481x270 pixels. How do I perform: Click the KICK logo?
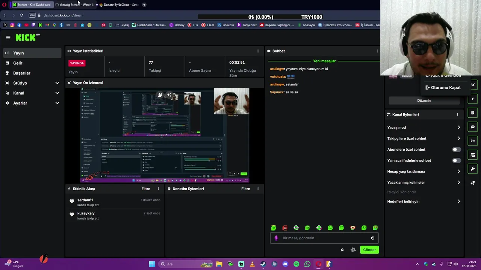tap(27, 37)
